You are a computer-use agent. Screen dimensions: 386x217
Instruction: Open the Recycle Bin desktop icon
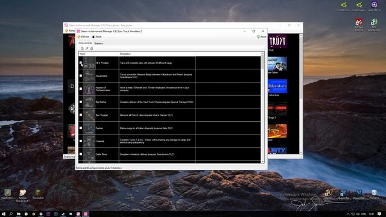tap(374, 194)
